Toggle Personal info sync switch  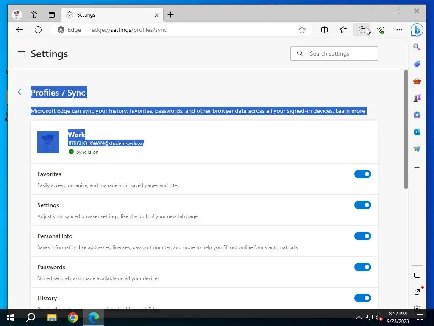click(363, 236)
